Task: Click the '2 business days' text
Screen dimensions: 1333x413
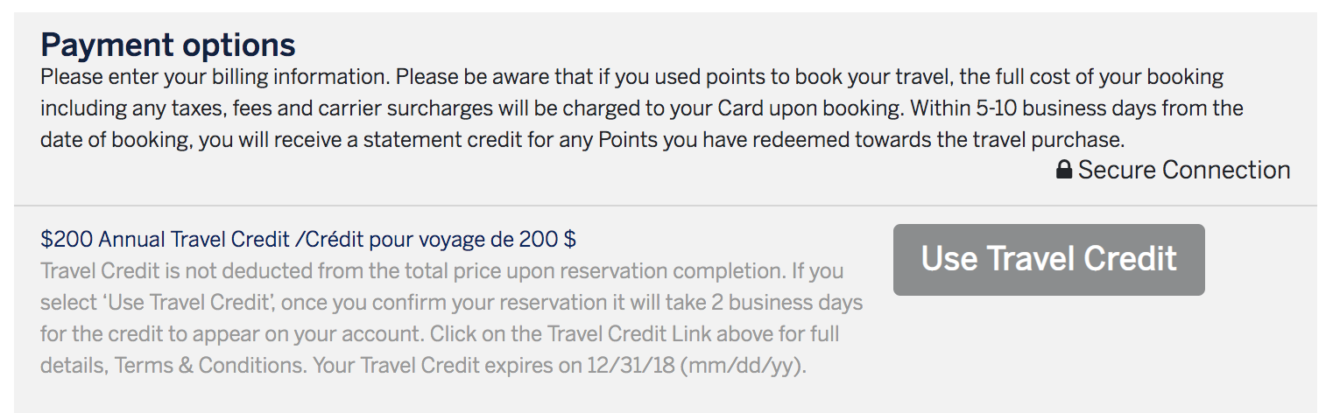Action: [793, 303]
